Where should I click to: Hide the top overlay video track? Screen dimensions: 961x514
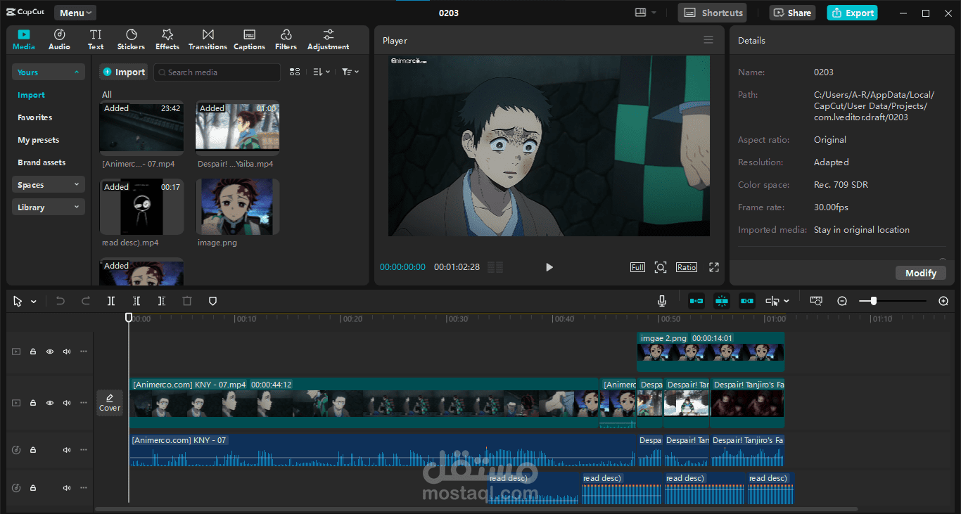[x=50, y=352]
